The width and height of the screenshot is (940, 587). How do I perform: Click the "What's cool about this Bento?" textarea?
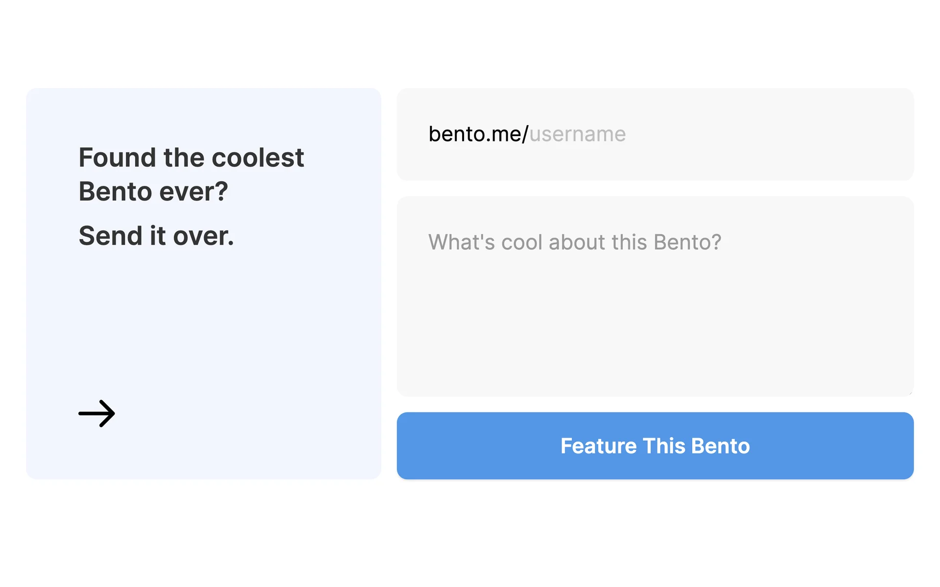pos(655,296)
